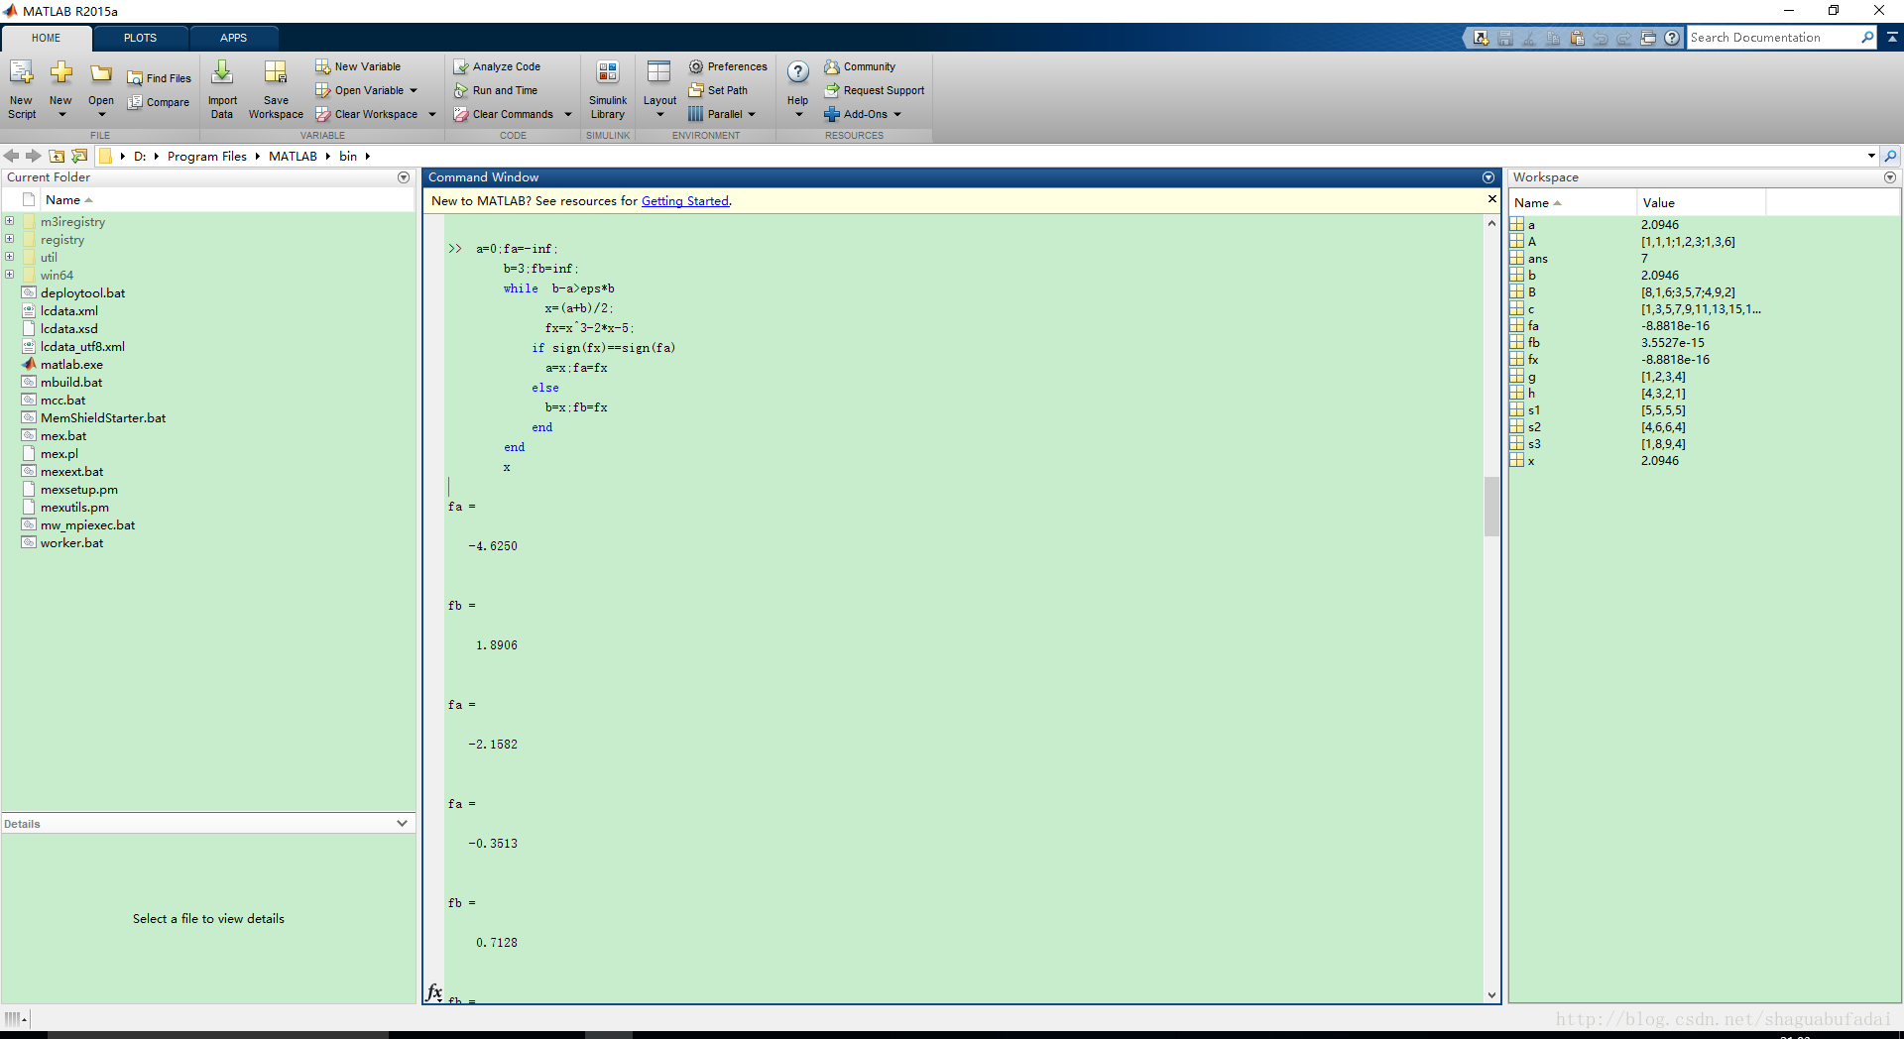Click Find Files in the File section
Viewport: 1904px width, 1039px height.
tap(159, 78)
